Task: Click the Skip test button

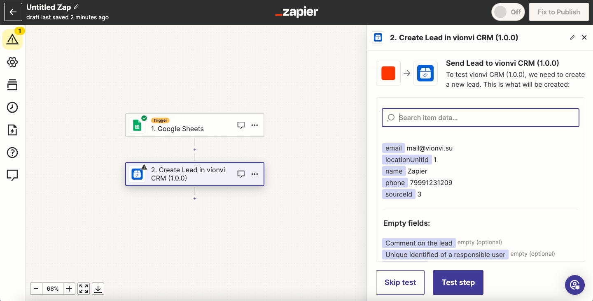Action: (400, 282)
